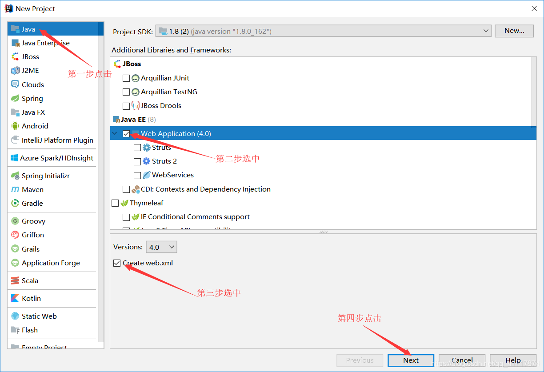Open Help for New Project

513,360
